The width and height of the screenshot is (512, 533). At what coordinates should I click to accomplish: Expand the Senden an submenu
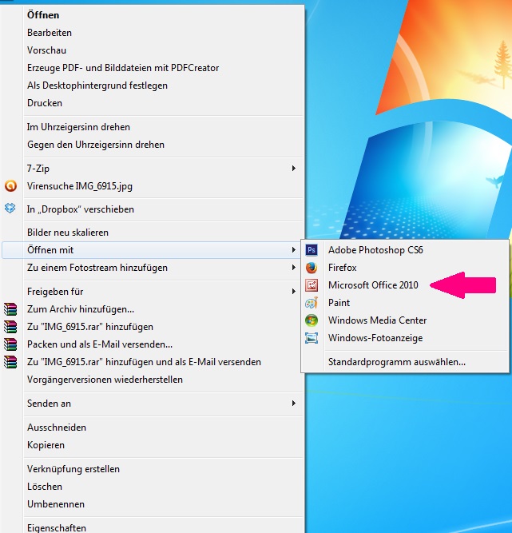click(x=293, y=404)
